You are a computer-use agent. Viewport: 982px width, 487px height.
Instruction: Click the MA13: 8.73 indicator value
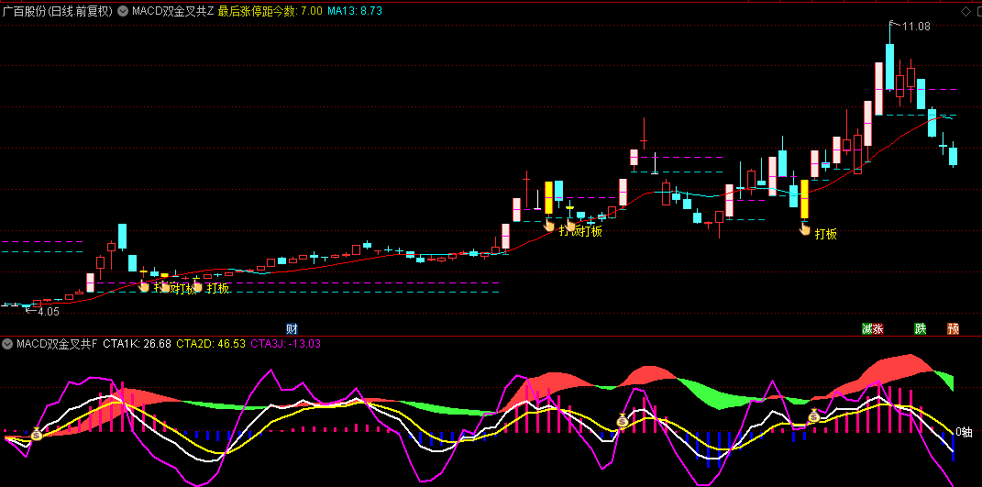[355, 11]
